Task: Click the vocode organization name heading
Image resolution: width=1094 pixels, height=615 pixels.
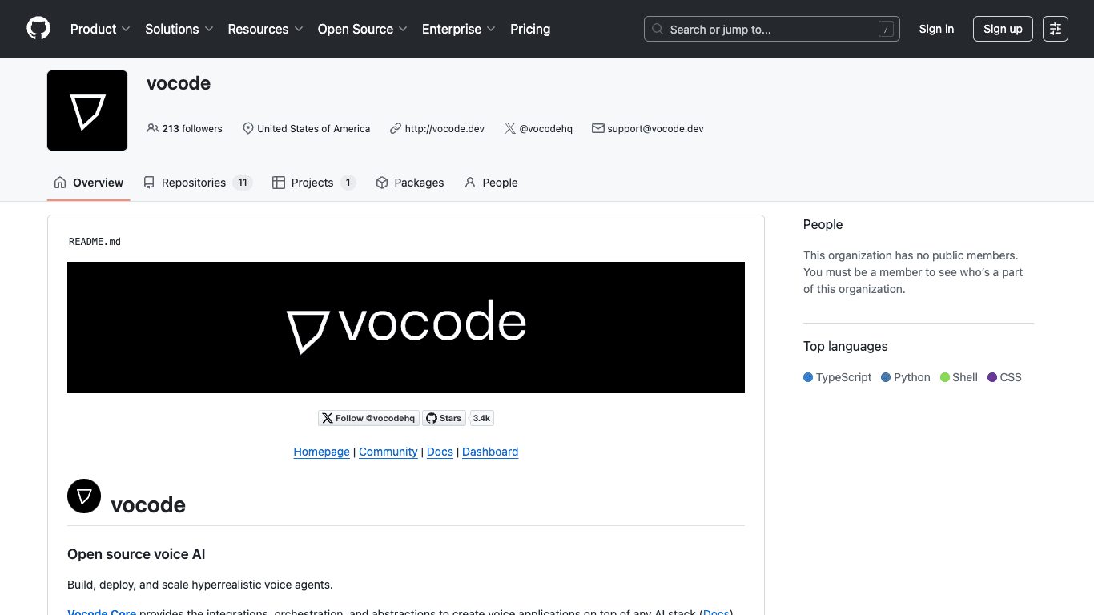Action: point(179,83)
